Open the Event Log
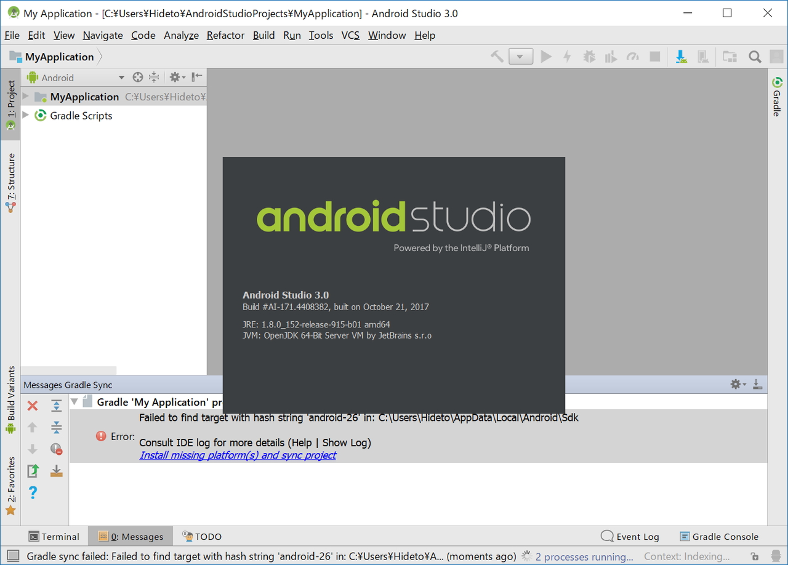Viewport: 788px width, 565px height. pos(630,536)
